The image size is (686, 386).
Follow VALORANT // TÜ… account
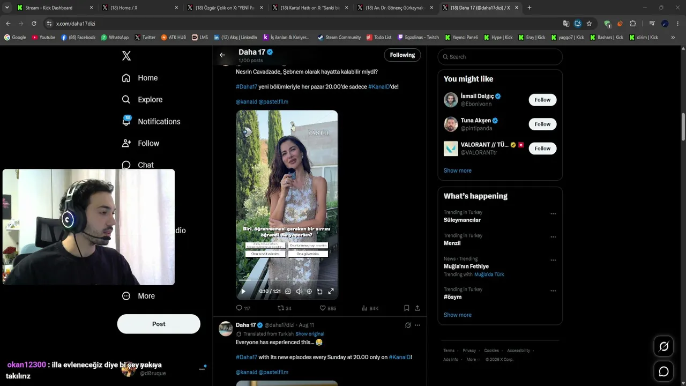pyautogui.click(x=542, y=149)
